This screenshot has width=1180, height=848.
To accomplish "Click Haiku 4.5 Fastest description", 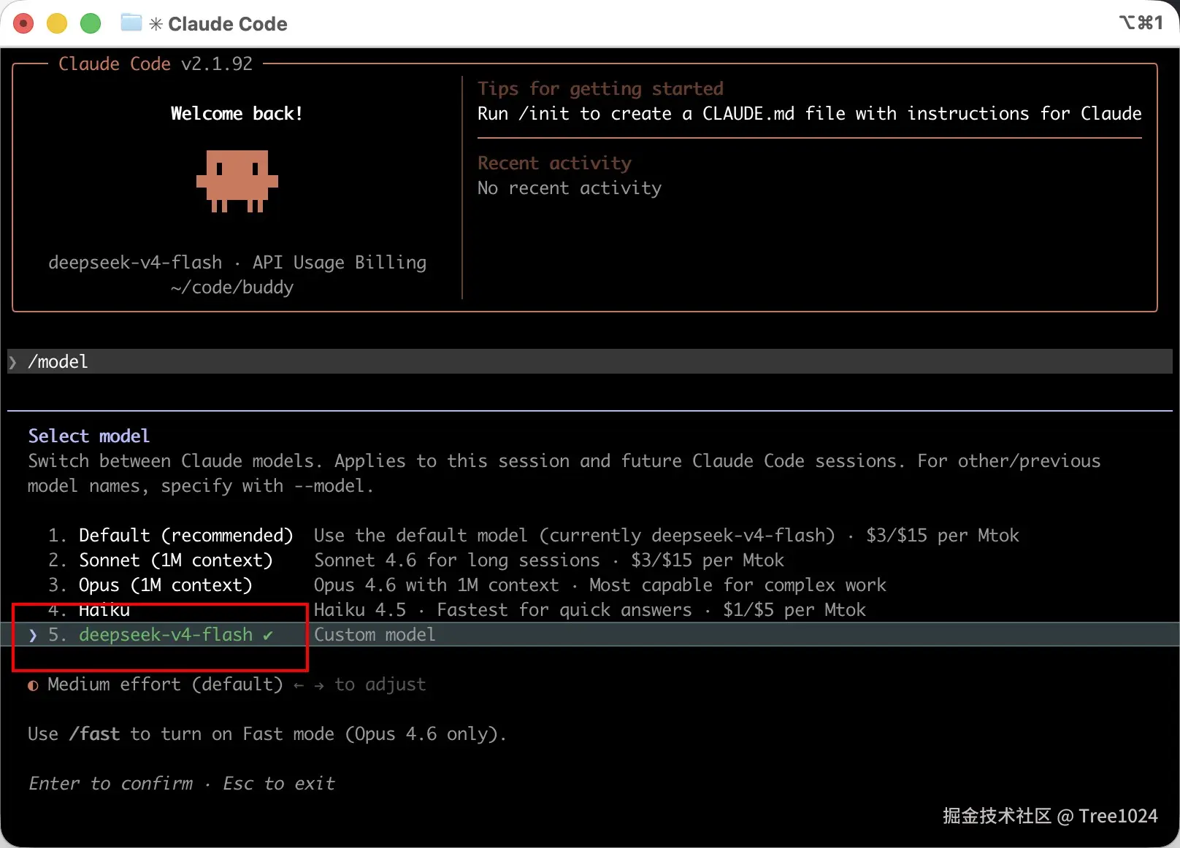I will (x=503, y=610).
